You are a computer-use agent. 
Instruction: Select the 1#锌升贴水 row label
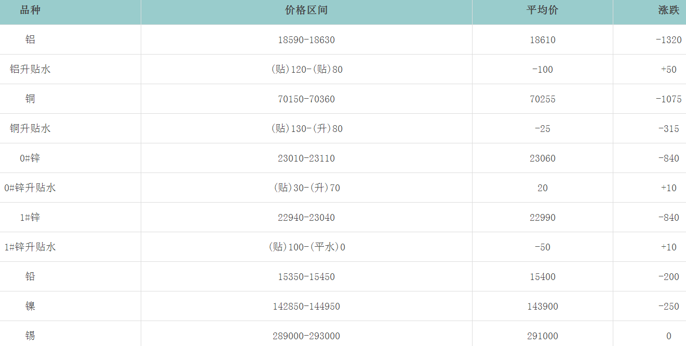pos(30,247)
